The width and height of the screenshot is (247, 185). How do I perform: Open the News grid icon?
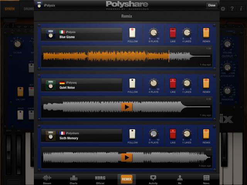(206, 178)
